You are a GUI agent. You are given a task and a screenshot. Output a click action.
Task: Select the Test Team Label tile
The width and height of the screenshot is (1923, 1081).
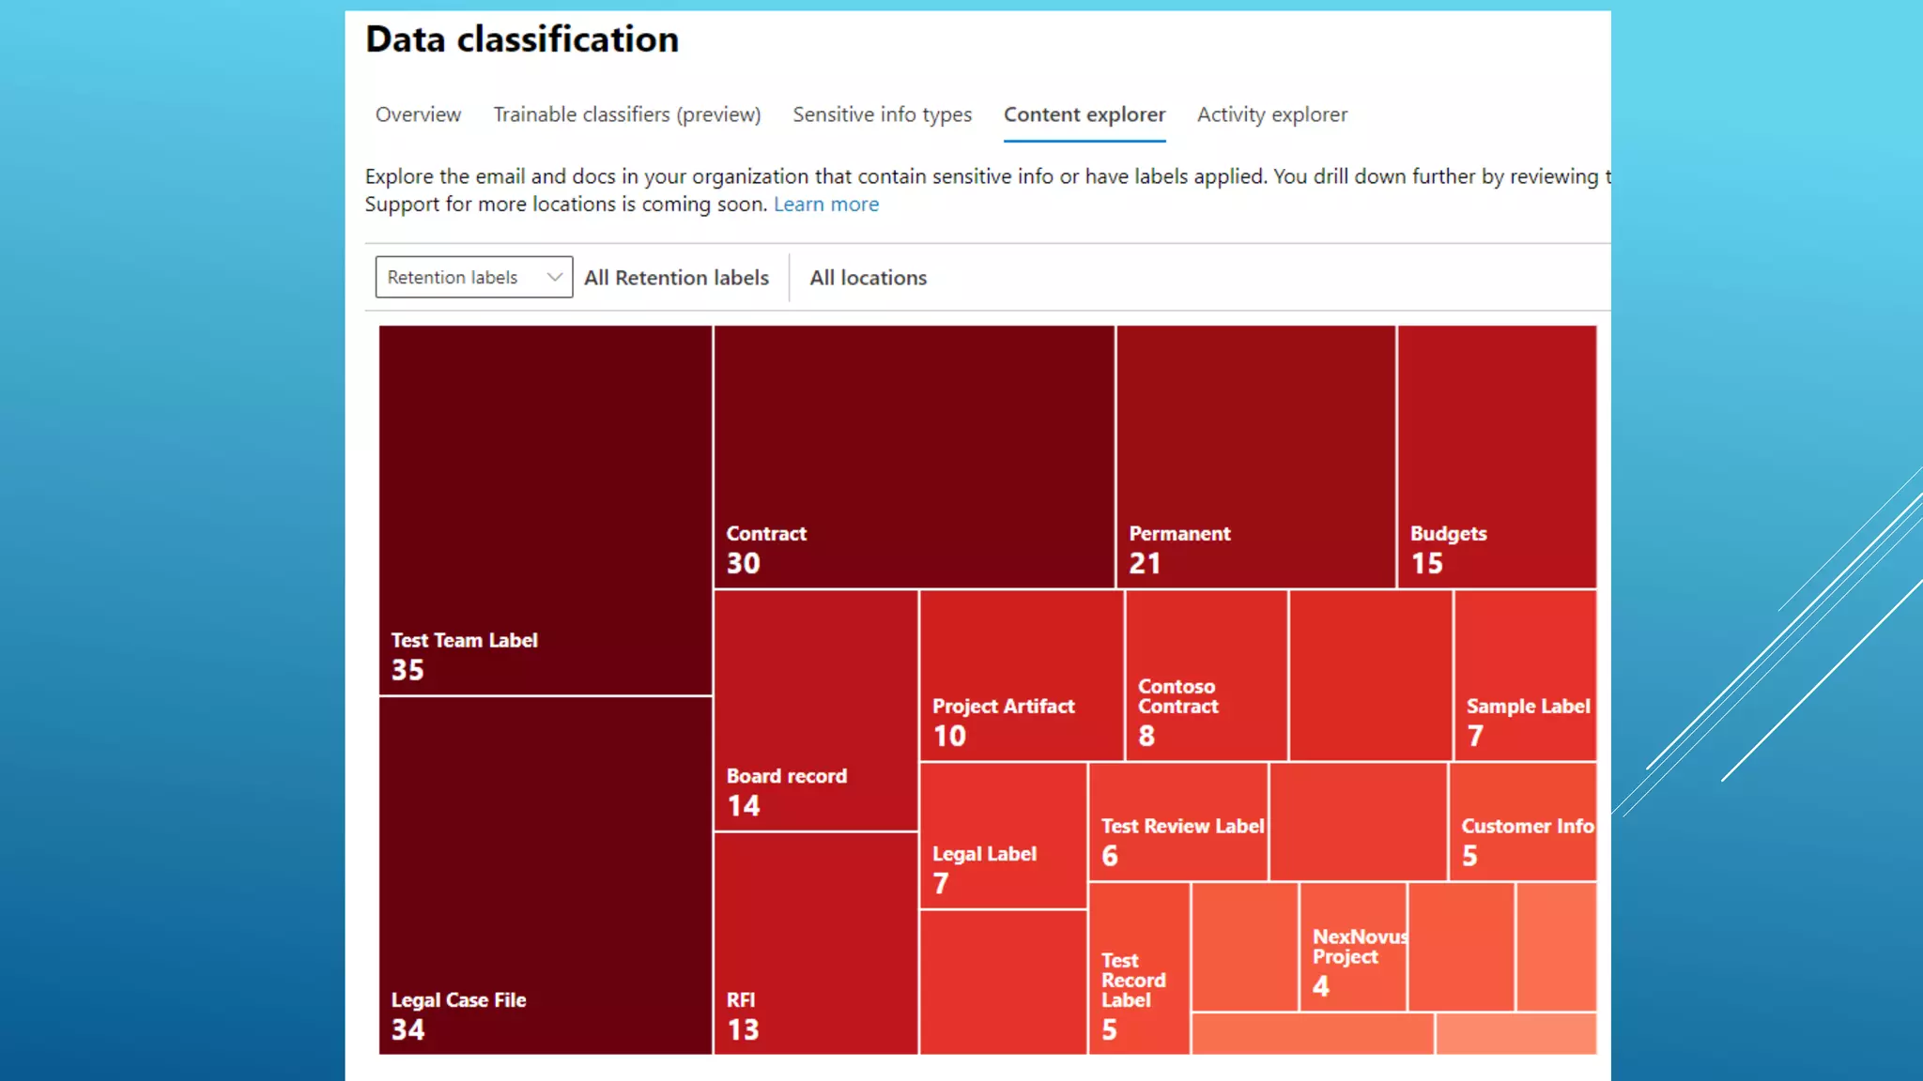(545, 510)
